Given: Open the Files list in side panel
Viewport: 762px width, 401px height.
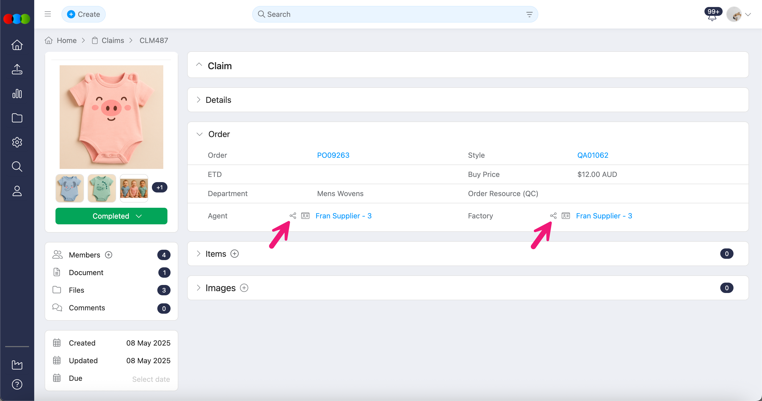Looking at the screenshot, I should [x=76, y=290].
